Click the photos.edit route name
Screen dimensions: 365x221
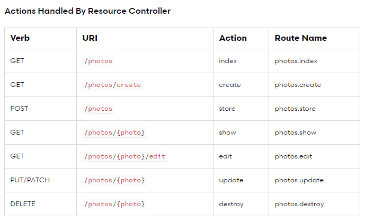[293, 156]
